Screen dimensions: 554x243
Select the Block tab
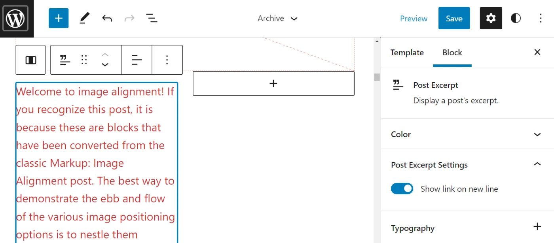(452, 53)
